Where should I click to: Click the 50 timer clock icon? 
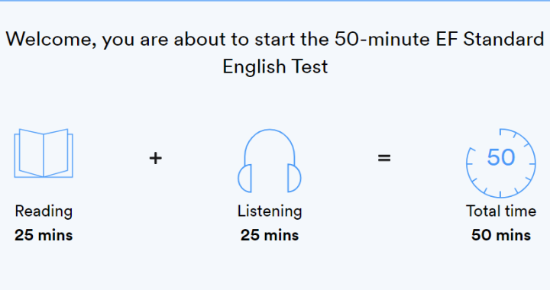pyautogui.click(x=501, y=163)
